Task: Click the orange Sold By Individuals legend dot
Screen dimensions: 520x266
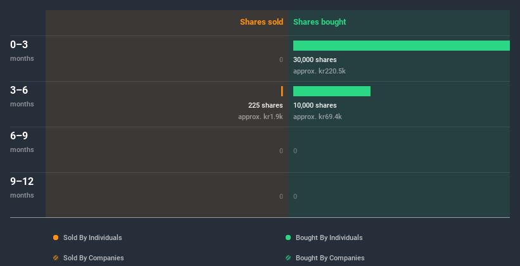Action: (56, 237)
